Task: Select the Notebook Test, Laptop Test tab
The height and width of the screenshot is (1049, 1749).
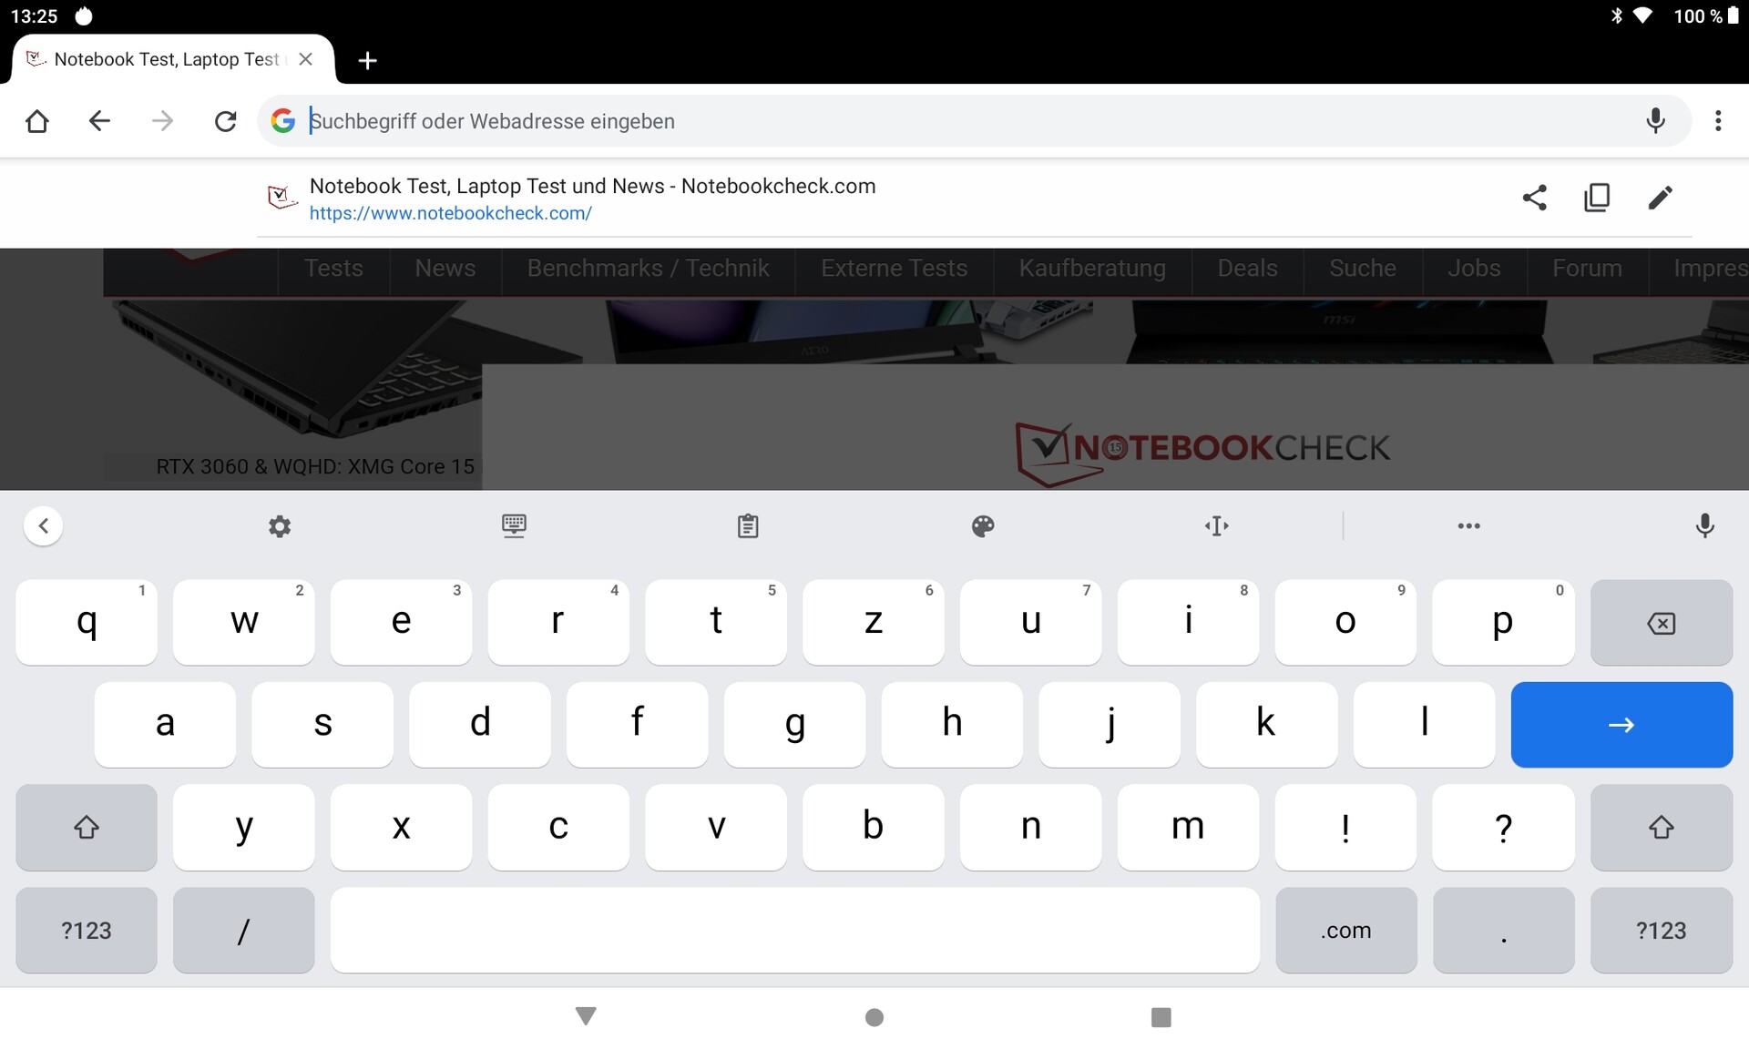Action: pos(166,60)
